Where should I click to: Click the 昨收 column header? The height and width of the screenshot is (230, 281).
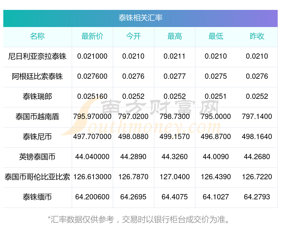tap(257, 36)
